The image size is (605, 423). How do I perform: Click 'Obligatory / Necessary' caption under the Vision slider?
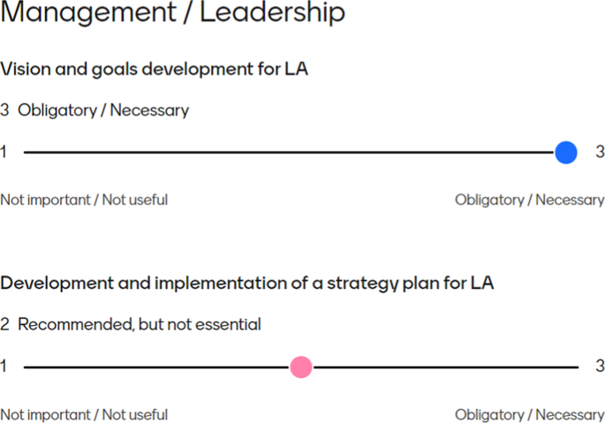coord(529,200)
